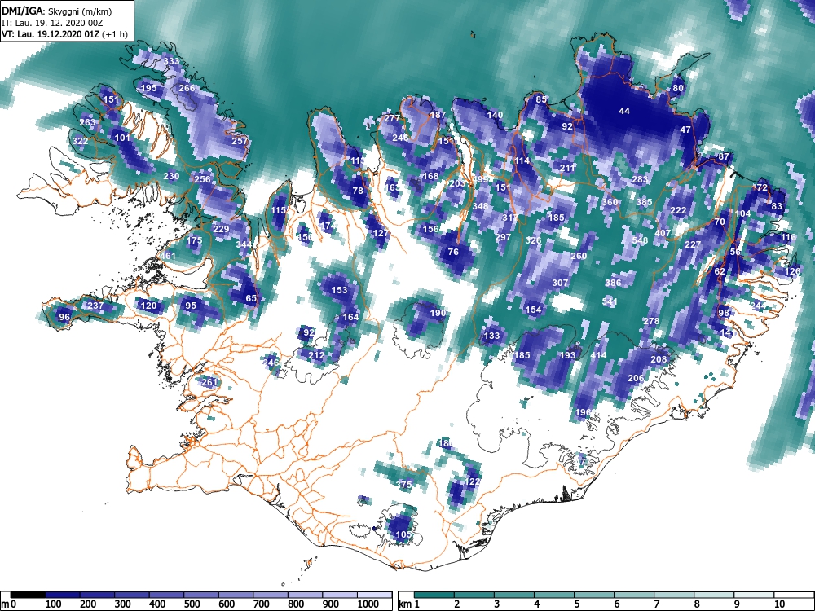Click visibility value 277 on the map
815x611 pixels.
point(392,118)
